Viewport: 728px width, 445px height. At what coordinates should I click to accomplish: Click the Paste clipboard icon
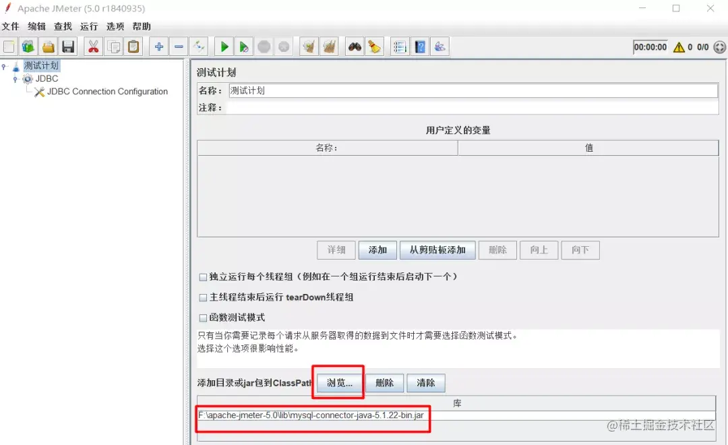(133, 47)
